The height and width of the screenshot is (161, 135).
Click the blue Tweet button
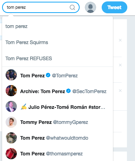(x=114, y=7)
